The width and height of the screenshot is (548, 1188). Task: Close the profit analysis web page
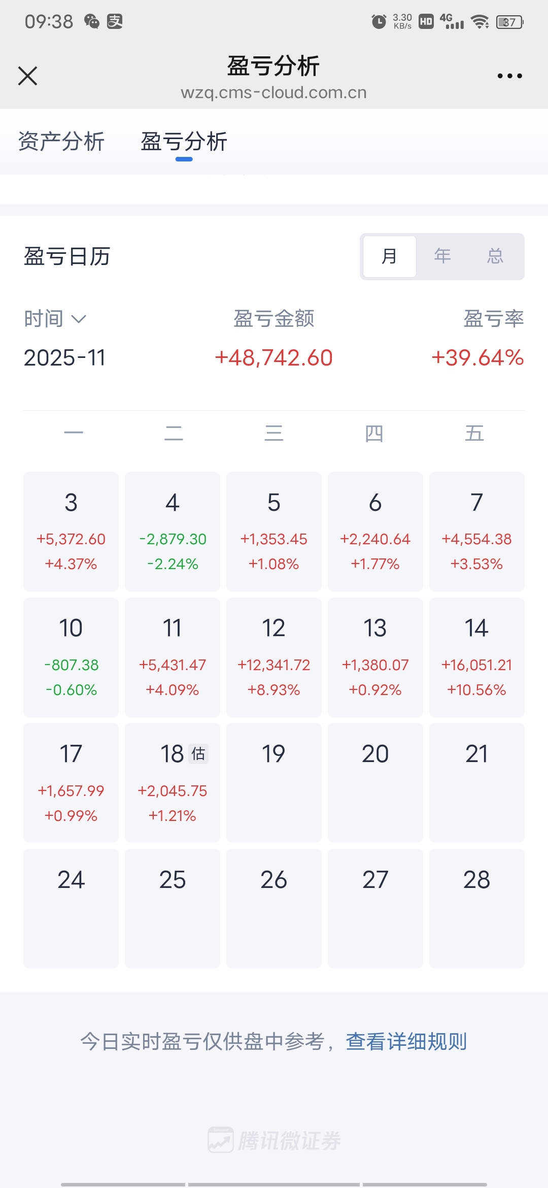[x=28, y=76]
